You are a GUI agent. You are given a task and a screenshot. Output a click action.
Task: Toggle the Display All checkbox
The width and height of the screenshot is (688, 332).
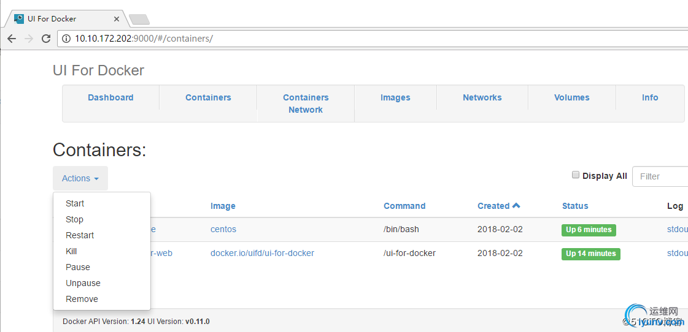click(x=576, y=175)
